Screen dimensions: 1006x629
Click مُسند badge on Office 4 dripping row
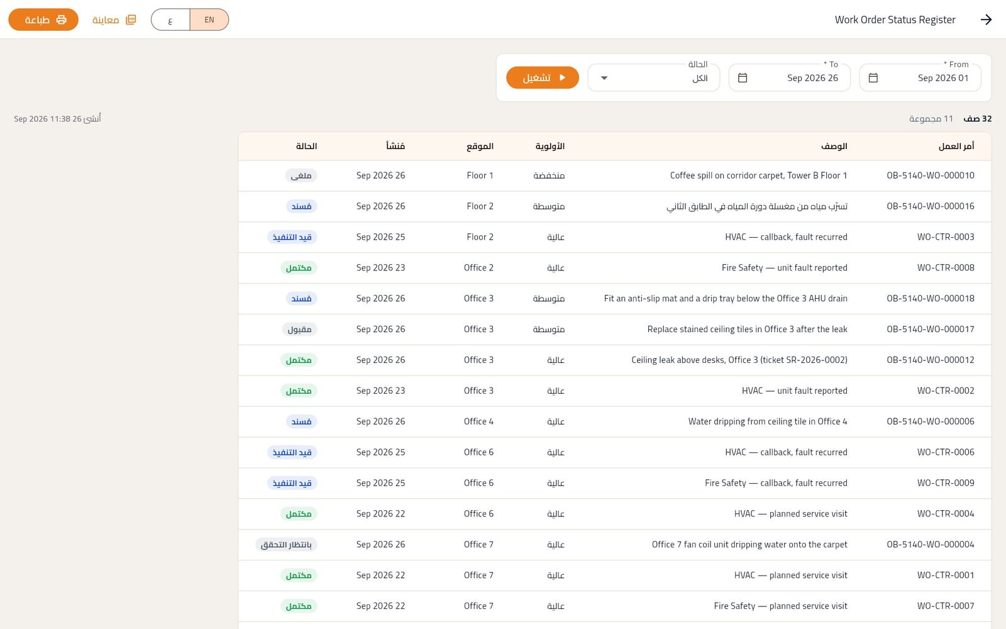(x=301, y=422)
